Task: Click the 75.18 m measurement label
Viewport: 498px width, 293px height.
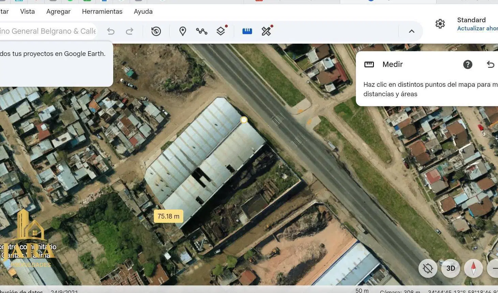Action: click(168, 216)
